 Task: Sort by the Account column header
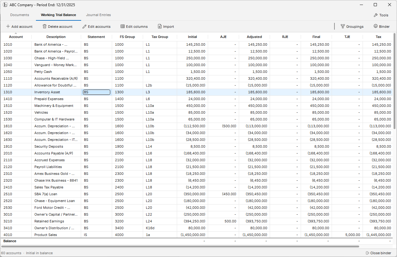point(16,37)
